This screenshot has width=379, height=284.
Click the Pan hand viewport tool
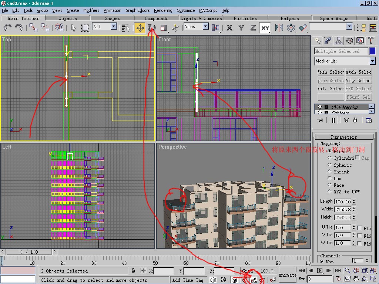(356, 279)
